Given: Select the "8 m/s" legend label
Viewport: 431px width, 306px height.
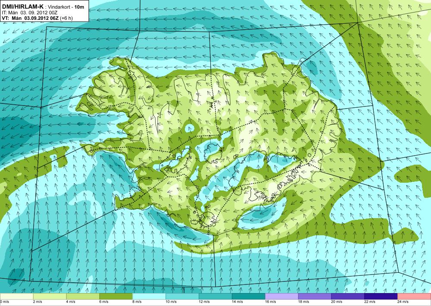Looking at the screenshot, I should pyautogui.click(x=137, y=302).
